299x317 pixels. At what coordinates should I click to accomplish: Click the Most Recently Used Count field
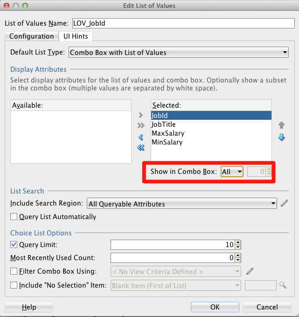tap(173, 258)
